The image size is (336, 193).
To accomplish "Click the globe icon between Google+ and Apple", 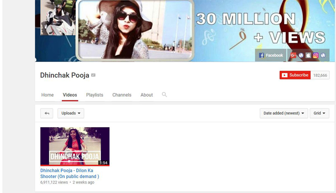I will click(301, 55).
